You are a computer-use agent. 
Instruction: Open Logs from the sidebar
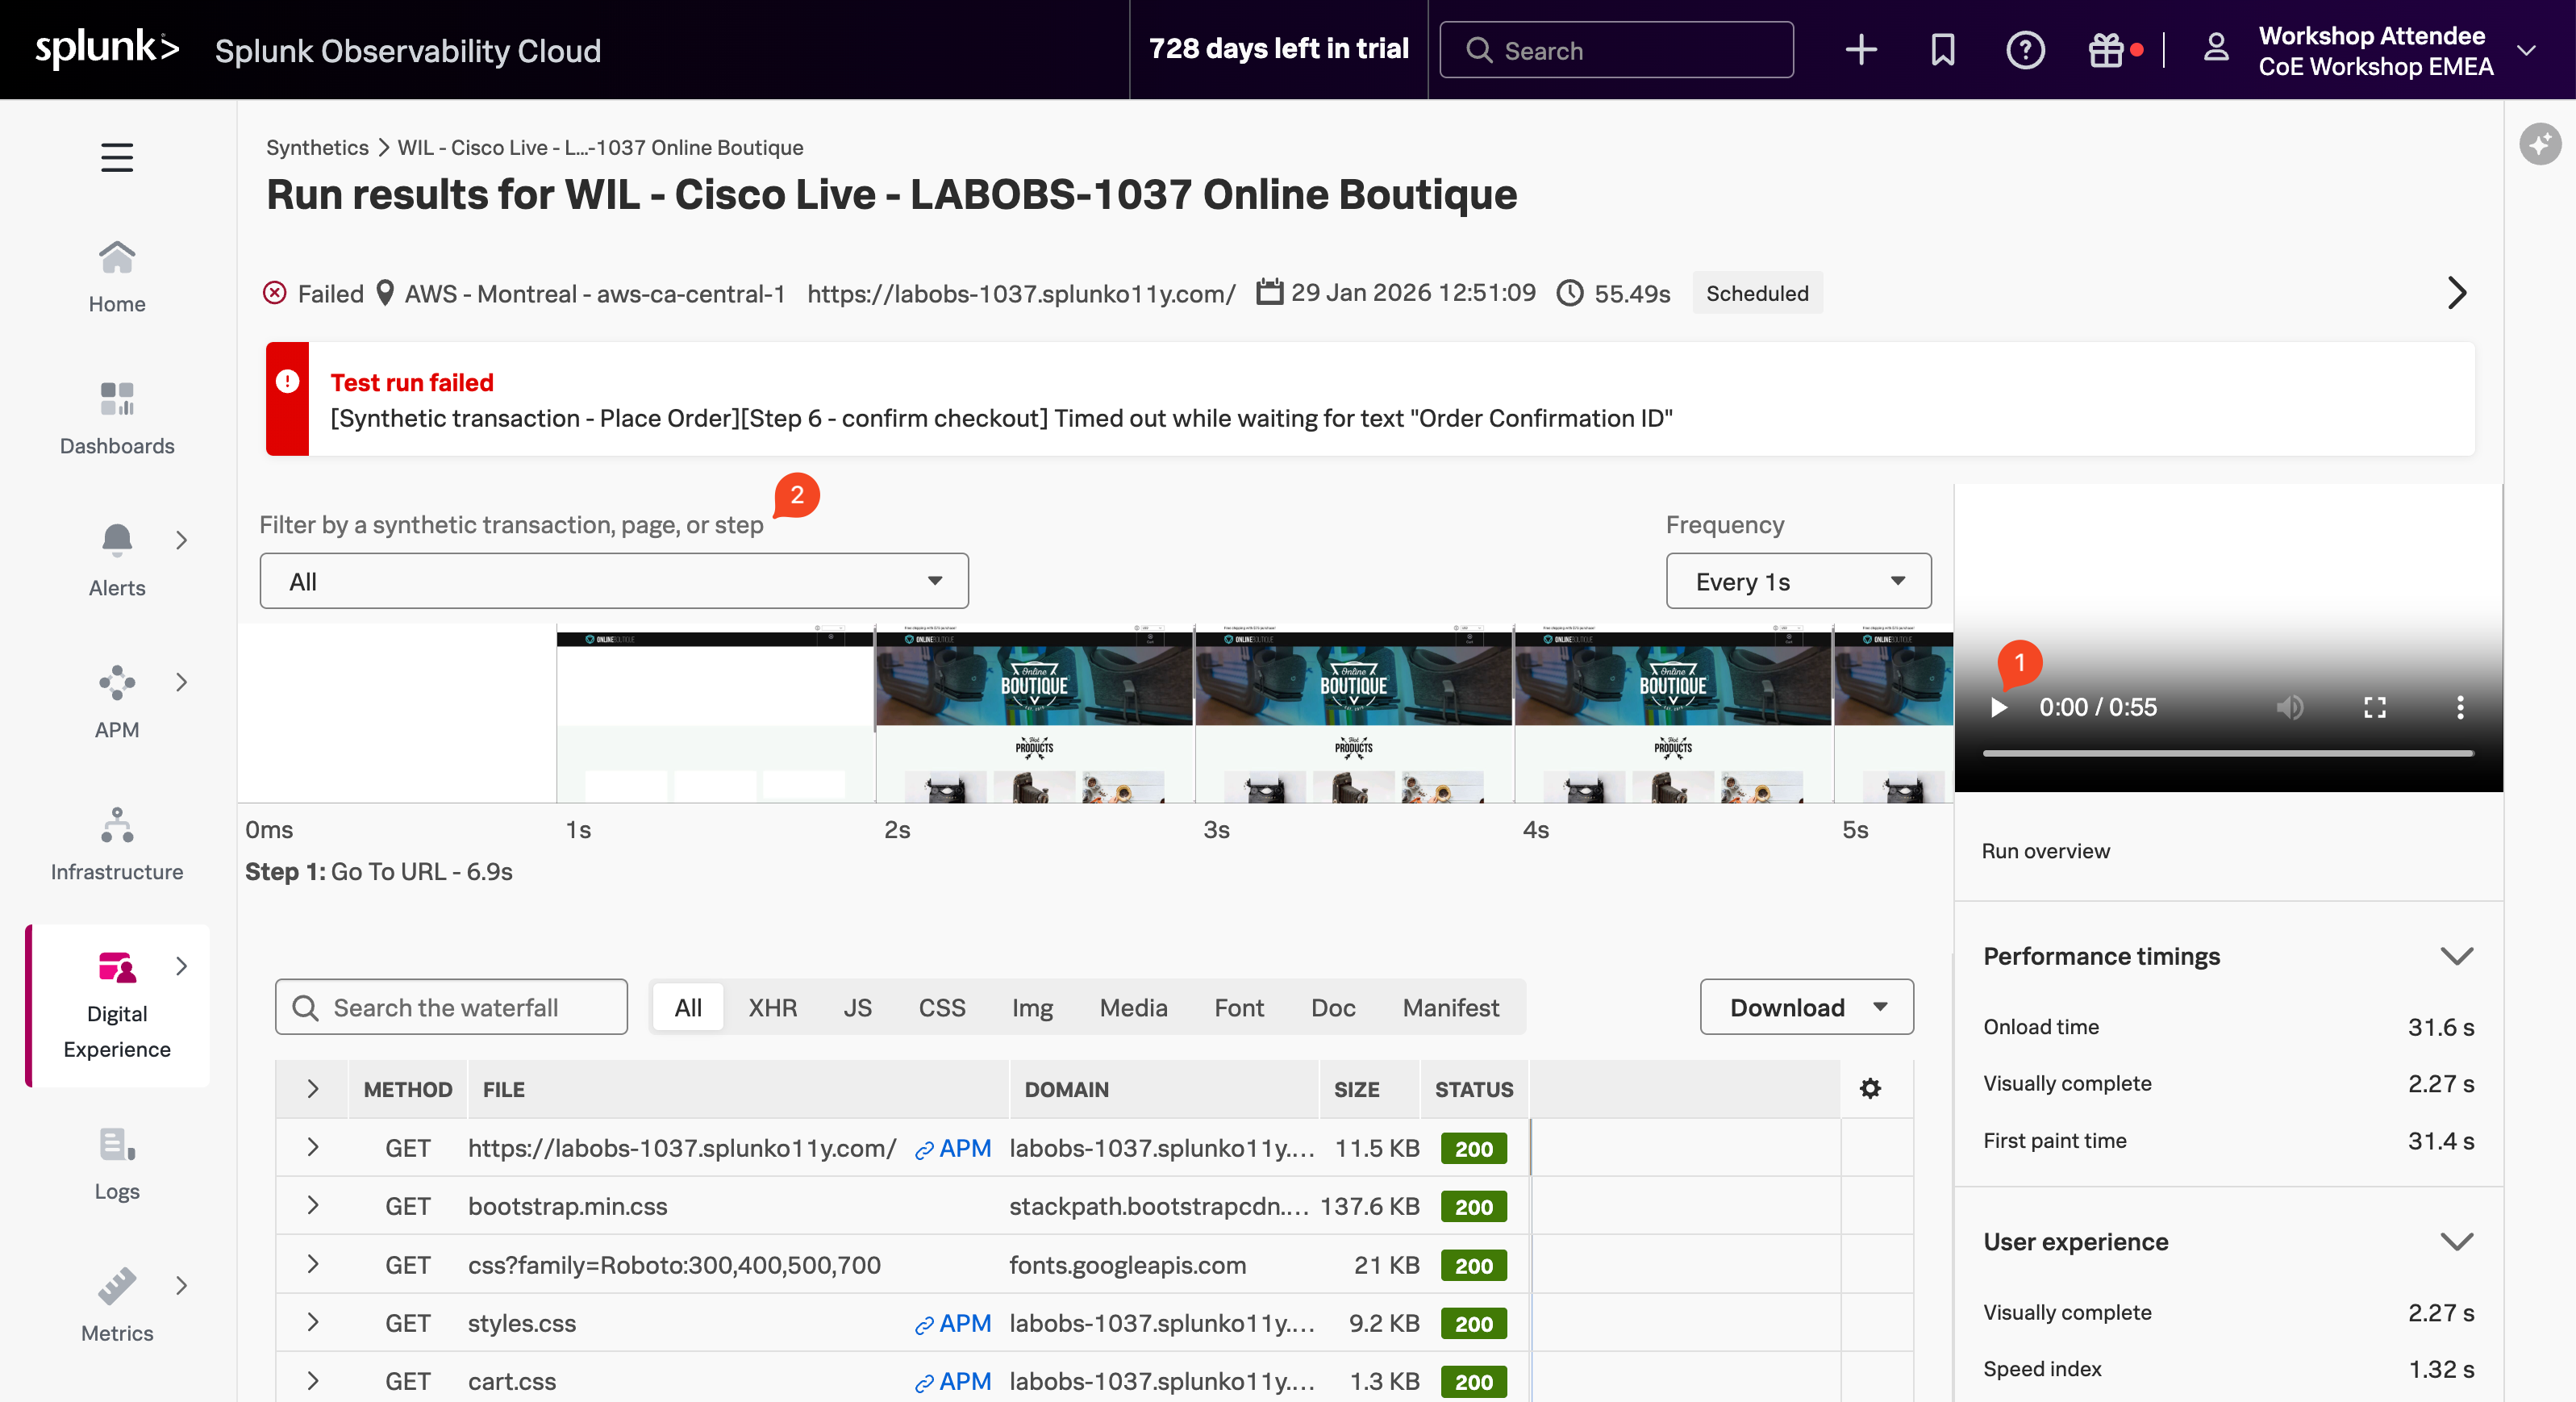[117, 1163]
